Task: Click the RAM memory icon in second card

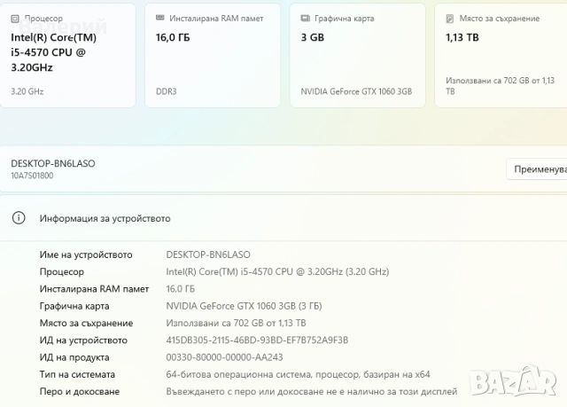Action: tap(159, 18)
